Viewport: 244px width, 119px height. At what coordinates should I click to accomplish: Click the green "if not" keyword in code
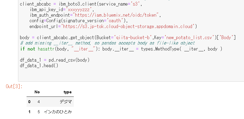[x=27, y=49]
